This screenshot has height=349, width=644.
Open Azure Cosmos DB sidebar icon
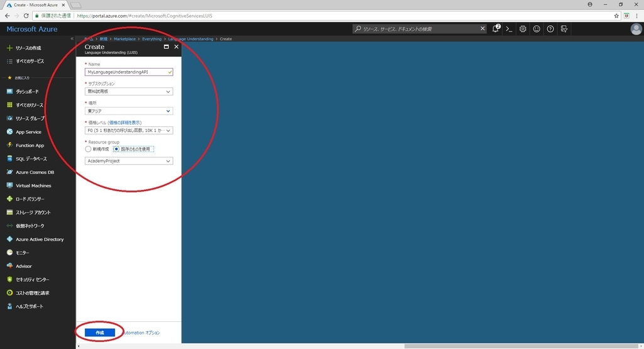pyautogui.click(x=9, y=172)
